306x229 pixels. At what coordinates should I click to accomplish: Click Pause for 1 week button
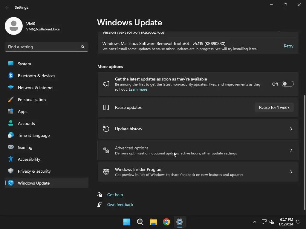tap(274, 107)
